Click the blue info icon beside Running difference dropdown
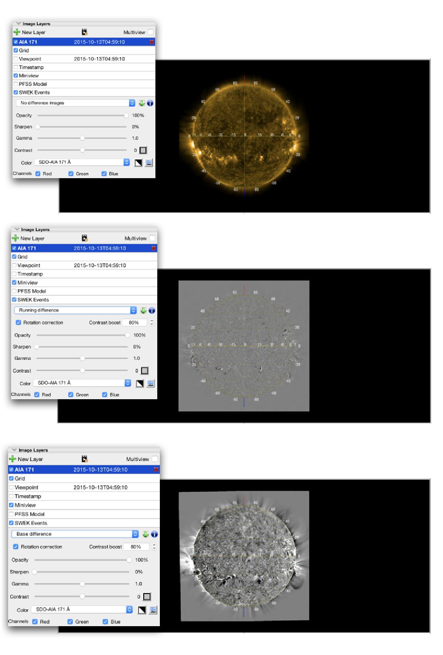This screenshot has width=443, height=655. click(152, 310)
